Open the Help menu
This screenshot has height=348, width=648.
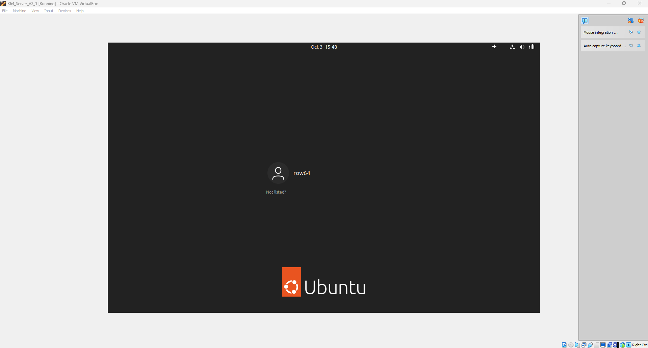pyautogui.click(x=80, y=11)
